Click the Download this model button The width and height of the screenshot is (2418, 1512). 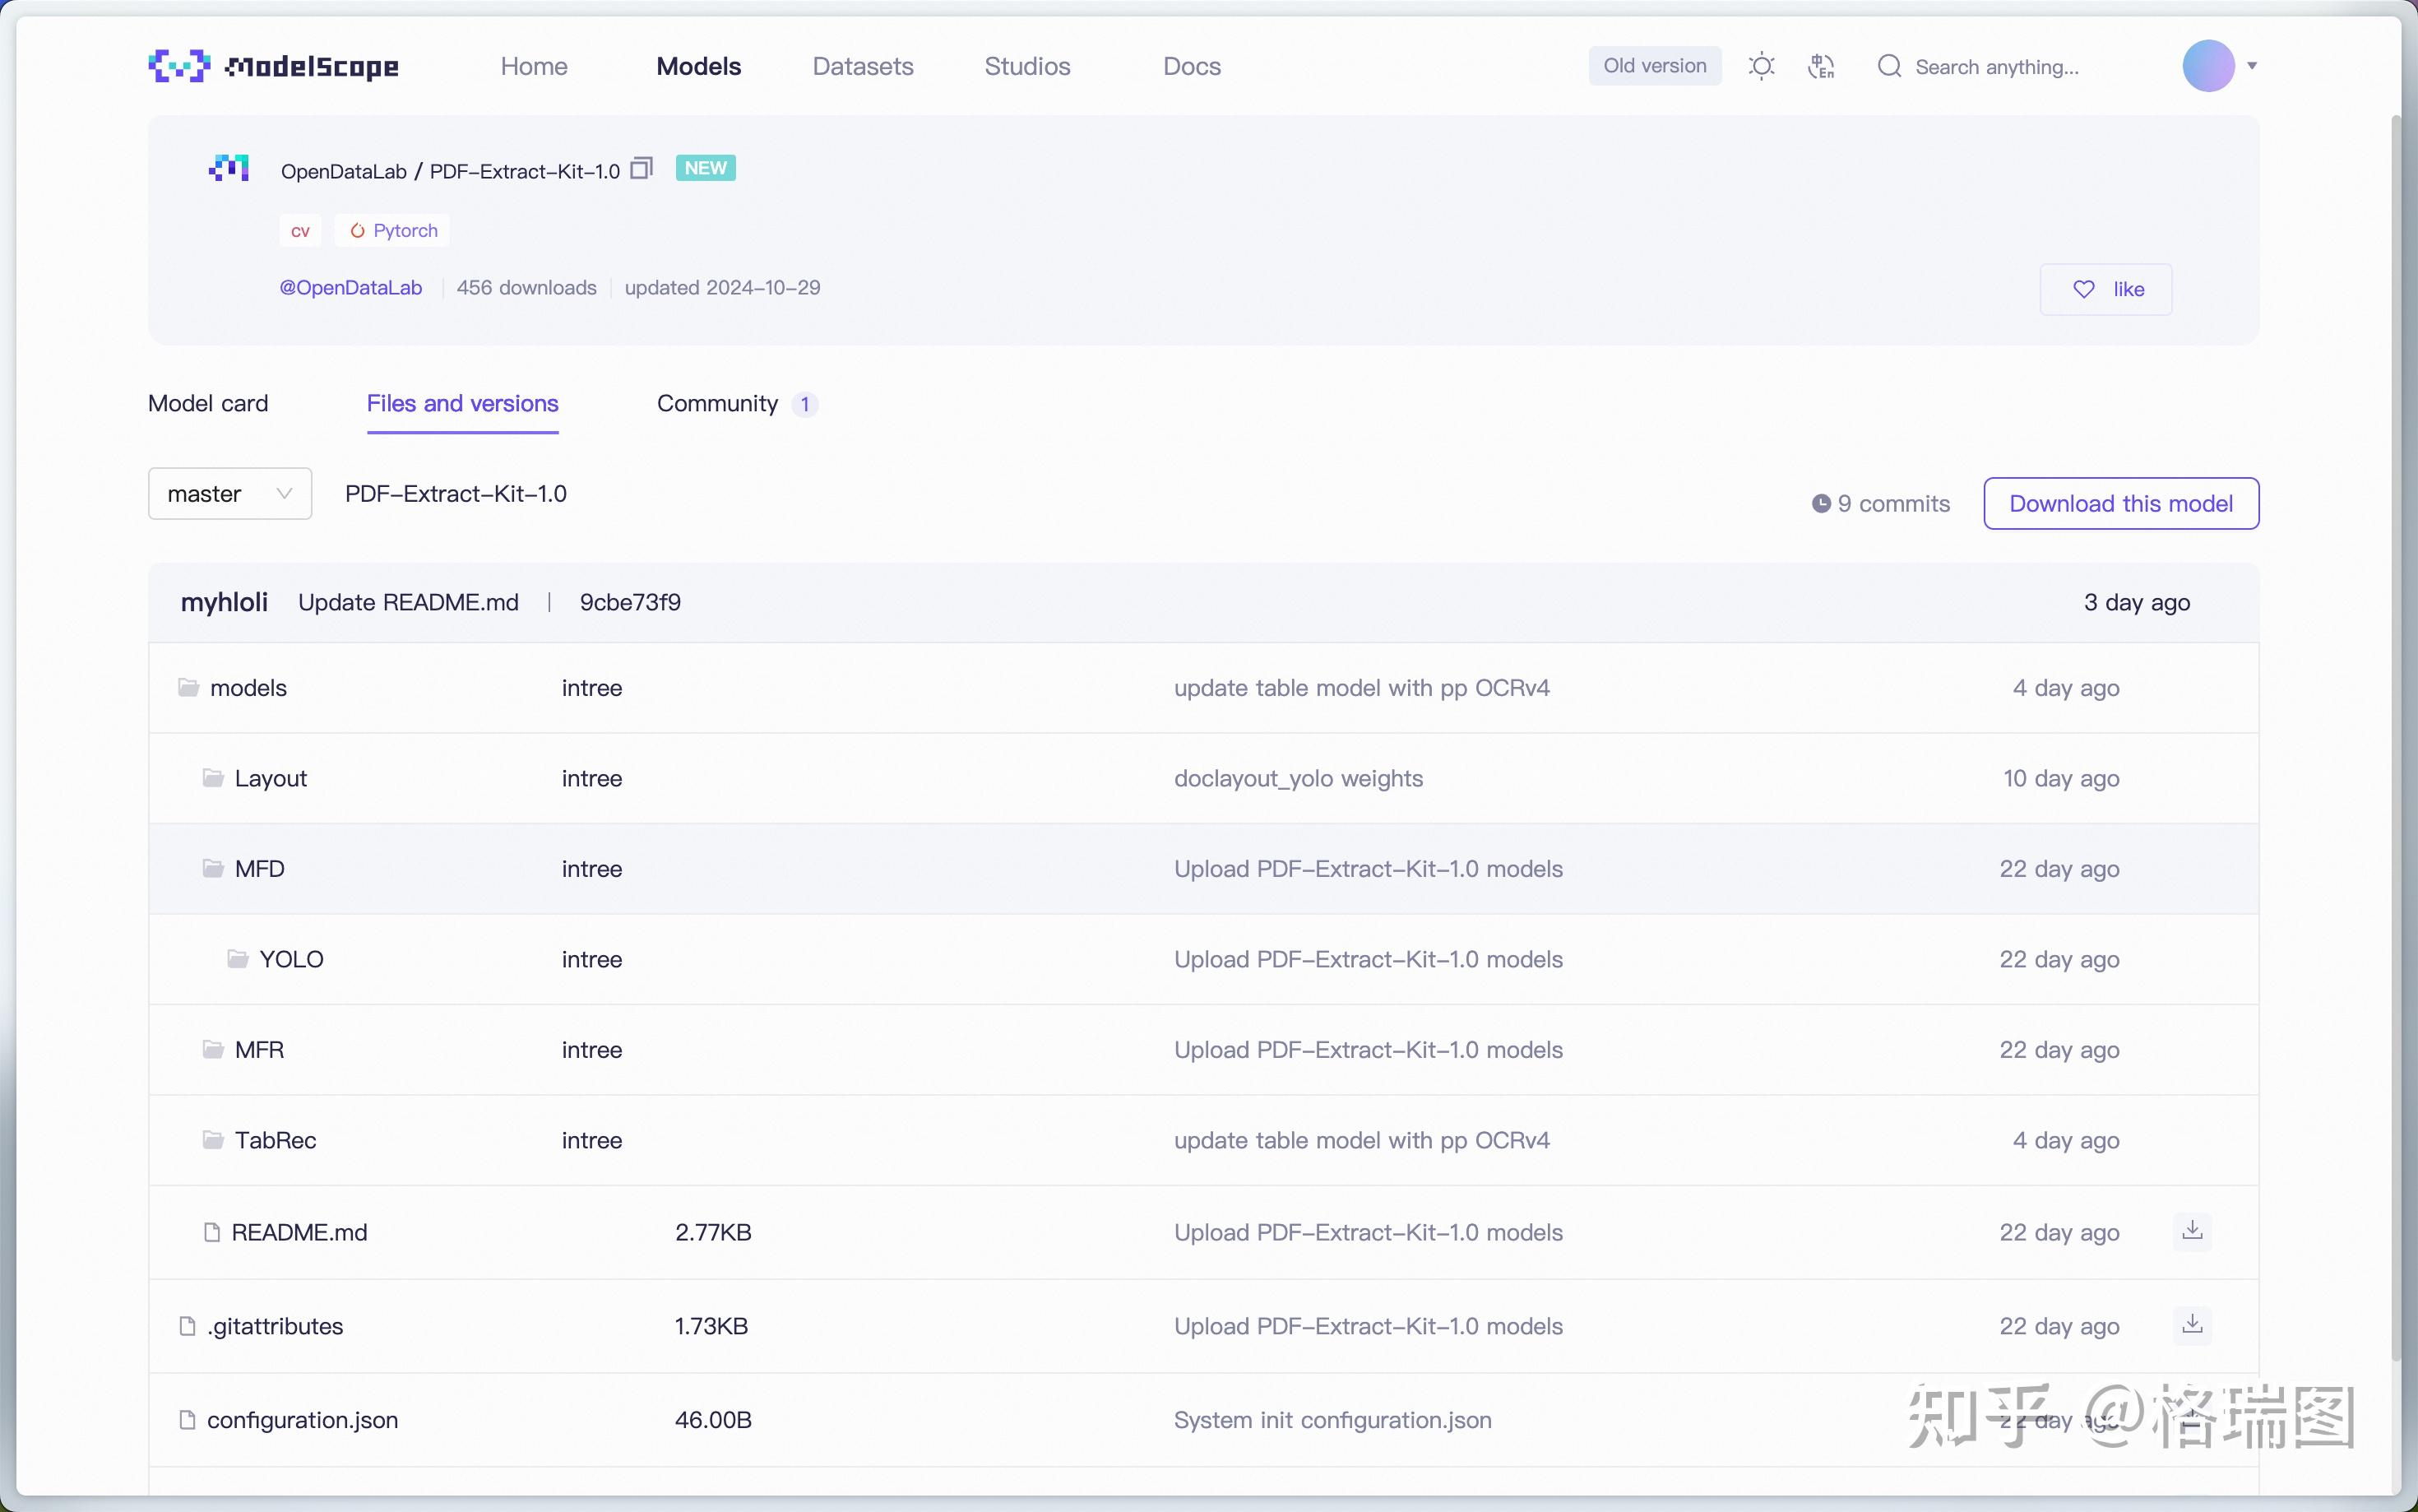pos(2120,503)
